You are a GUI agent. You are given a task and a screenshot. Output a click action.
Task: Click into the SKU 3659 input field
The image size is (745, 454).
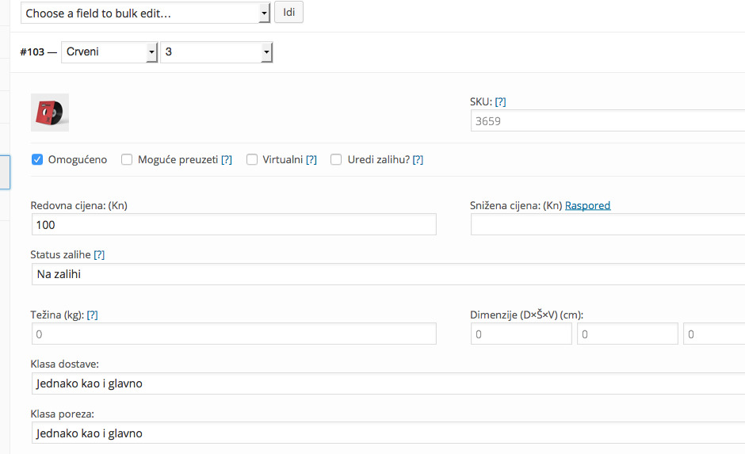[x=608, y=120]
